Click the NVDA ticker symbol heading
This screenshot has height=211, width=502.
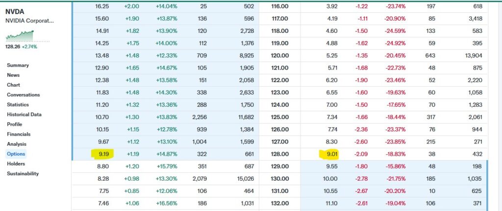(x=15, y=11)
